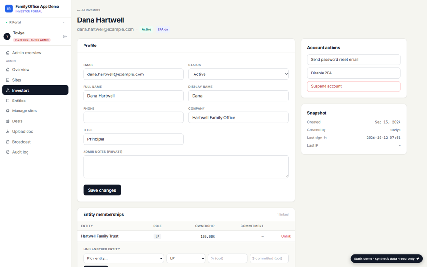Viewport: 427px width, 267px height.
Task: Go to Admin overview
Action: 36,53
